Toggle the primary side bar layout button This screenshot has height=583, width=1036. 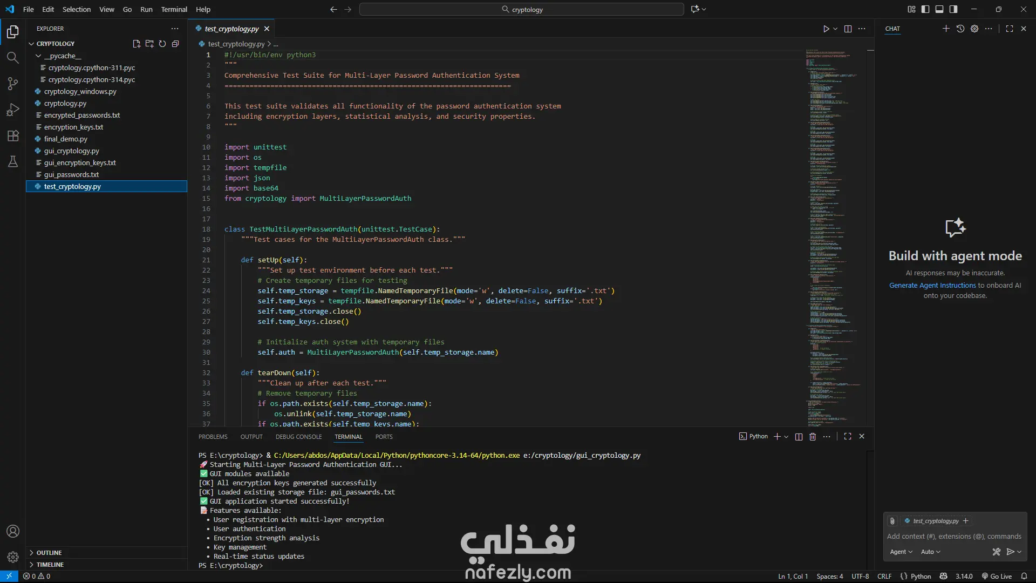tap(925, 9)
